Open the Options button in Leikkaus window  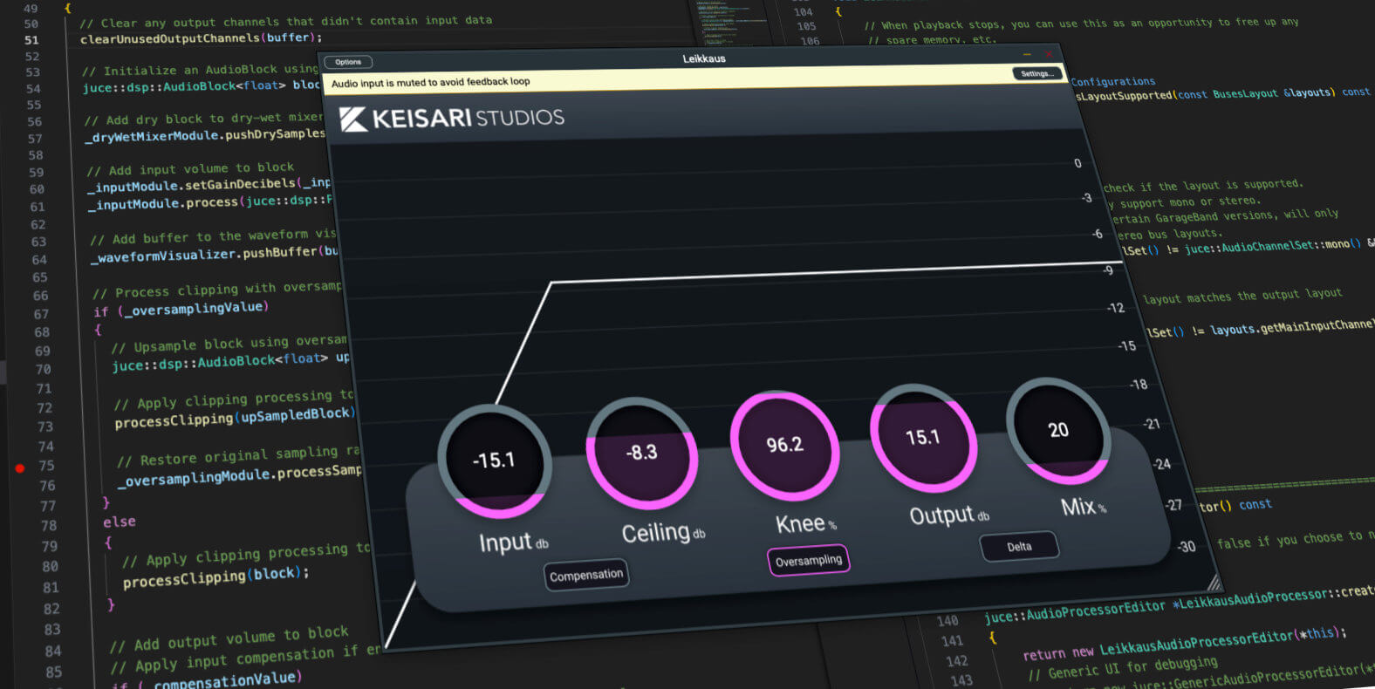(348, 62)
